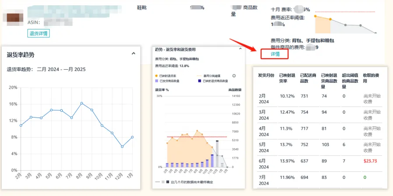
Task: Click the green 0 fee in 7月 2024 row
Action: 365,178
